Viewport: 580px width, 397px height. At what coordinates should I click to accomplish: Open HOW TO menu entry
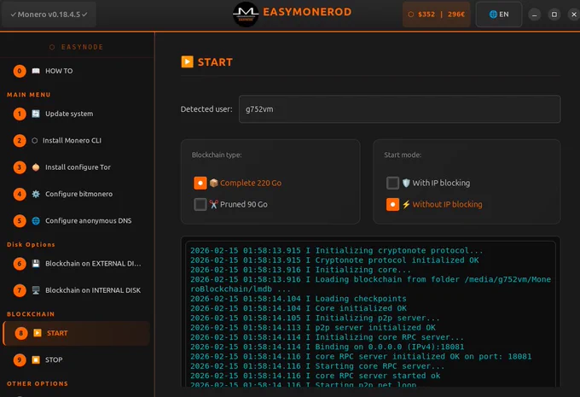coord(77,71)
